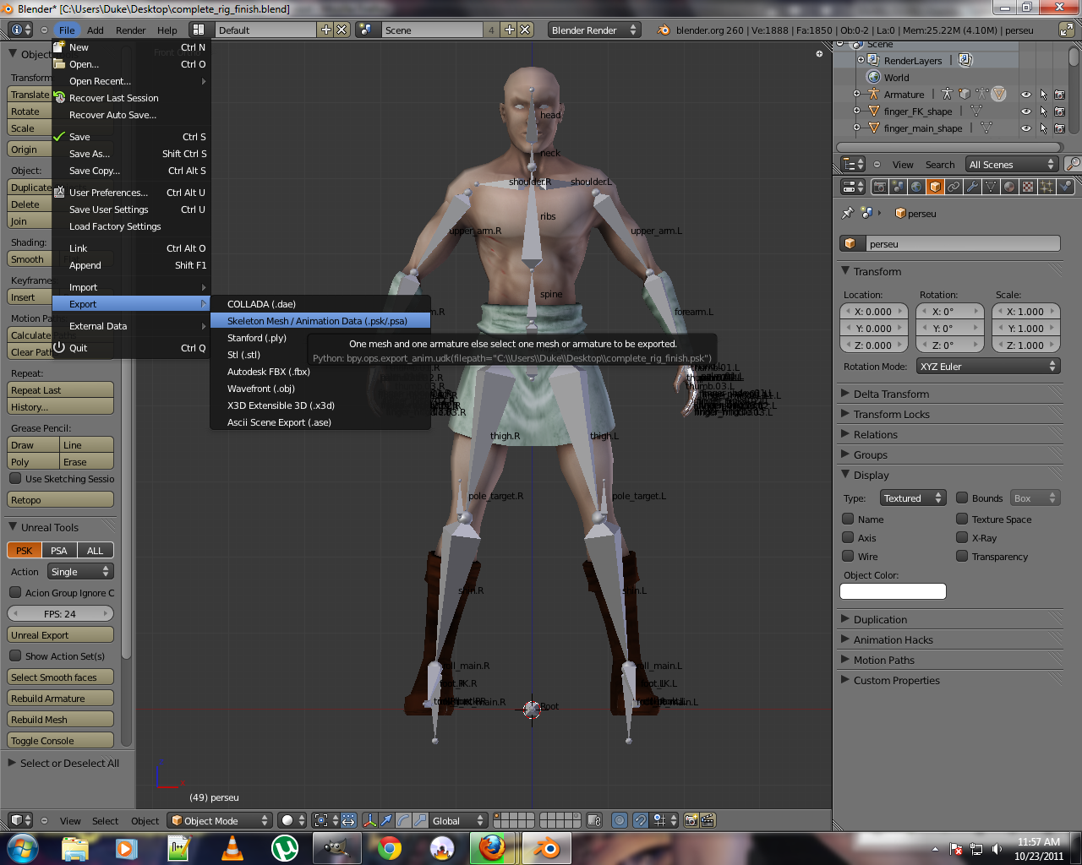The image size is (1082, 865).
Task: Click the Toggle Console button
Action: pyautogui.click(x=60, y=741)
